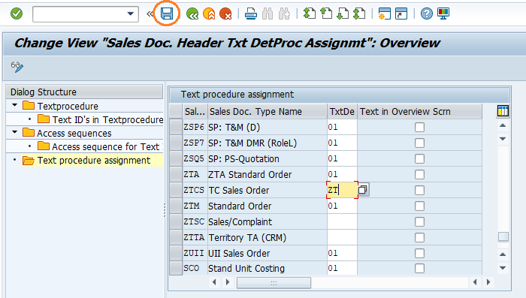Click the horizontal scrollbar thumb below table
The height and width of the screenshot is (298, 526).
[x=274, y=282]
